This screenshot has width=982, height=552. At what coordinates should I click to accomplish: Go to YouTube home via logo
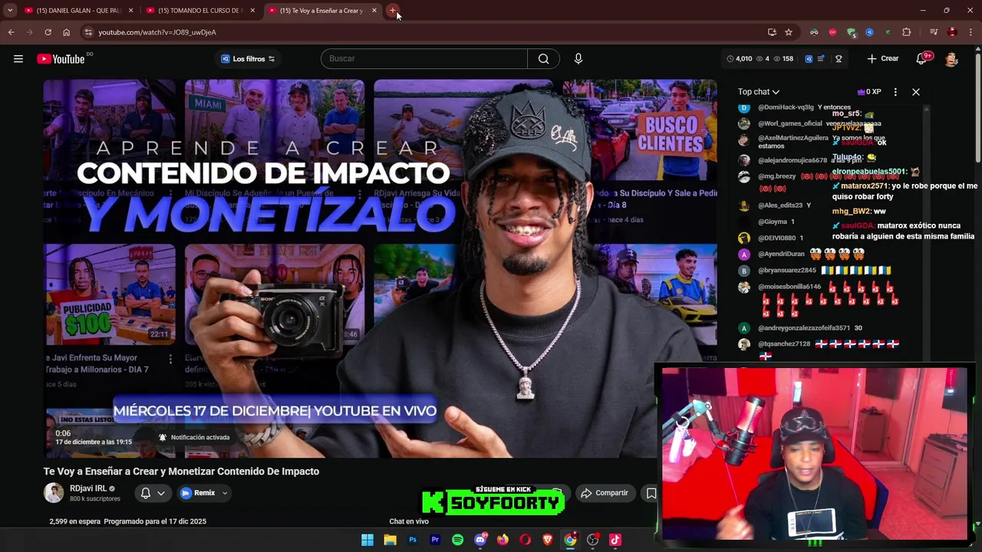click(x=61, y=59)
